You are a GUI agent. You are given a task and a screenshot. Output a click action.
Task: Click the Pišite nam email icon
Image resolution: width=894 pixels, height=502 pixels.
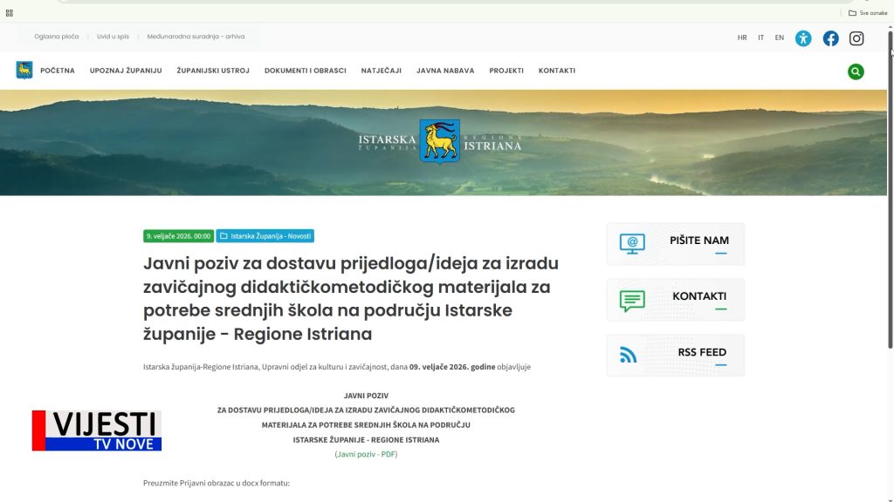click(x=632, y=244)
